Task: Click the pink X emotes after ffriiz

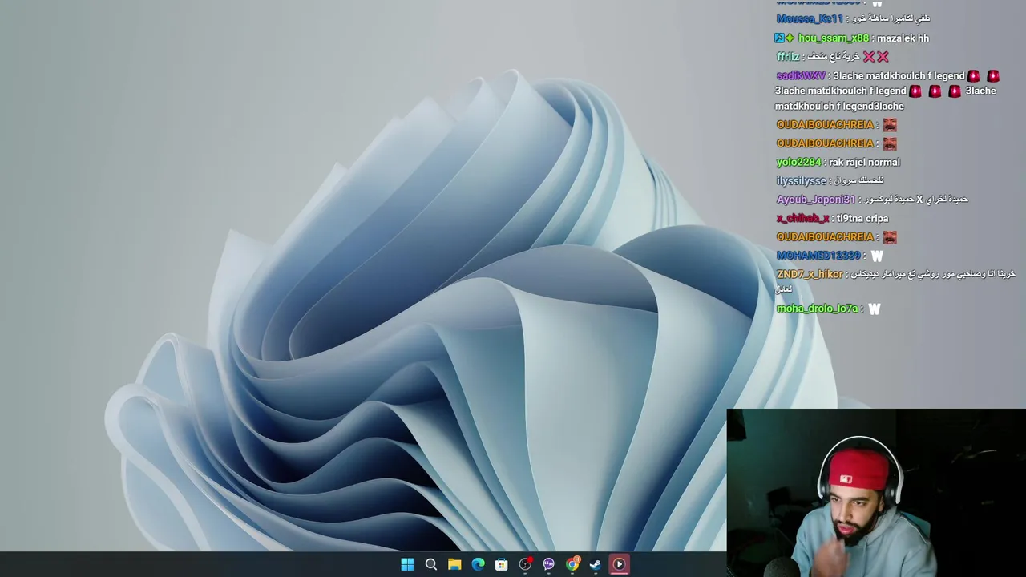Action: click(875, 57)
